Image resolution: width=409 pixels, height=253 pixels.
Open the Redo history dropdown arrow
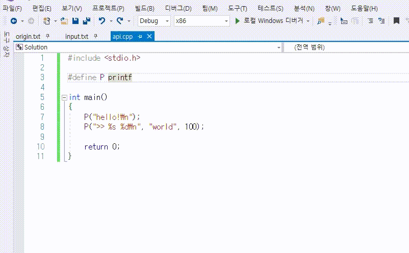click(x=129, y=21)
